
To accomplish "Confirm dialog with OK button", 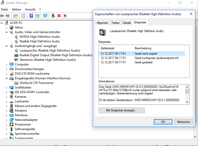I will [x=163, y=122].
